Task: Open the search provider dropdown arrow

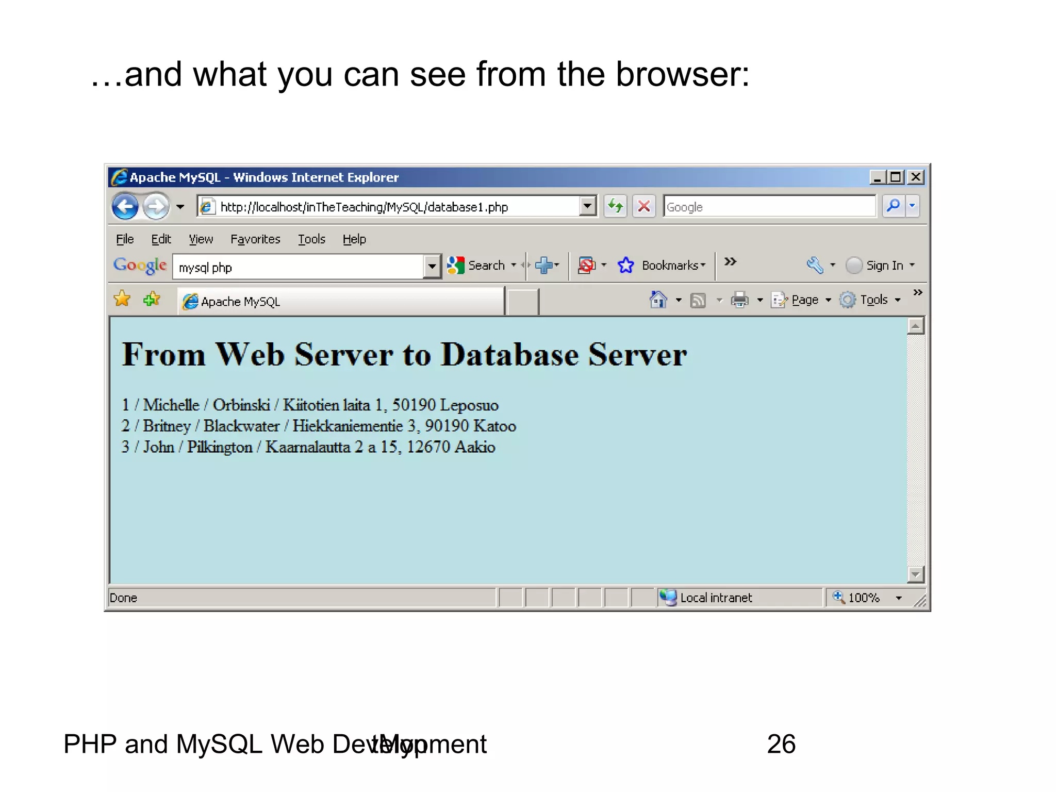Action: pos(912,206)
